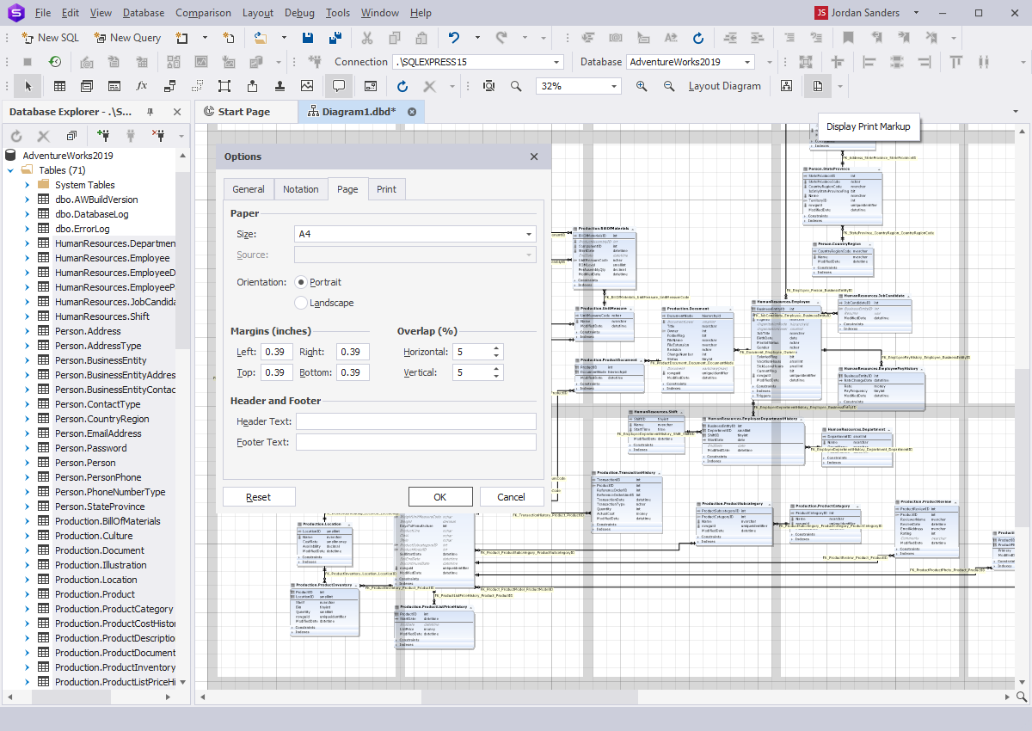Screen dimensions: 1032x731
Task: Switch to the Notation tab in Options
Action: click(x=301, y=189)
